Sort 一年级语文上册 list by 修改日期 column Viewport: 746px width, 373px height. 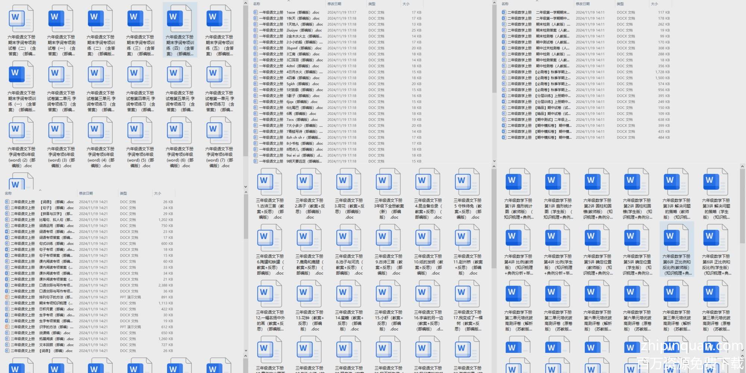334,4
